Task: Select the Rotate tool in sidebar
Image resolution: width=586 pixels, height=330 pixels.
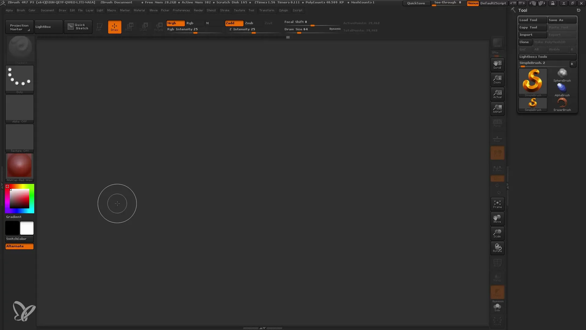Action: coord(497,248)
